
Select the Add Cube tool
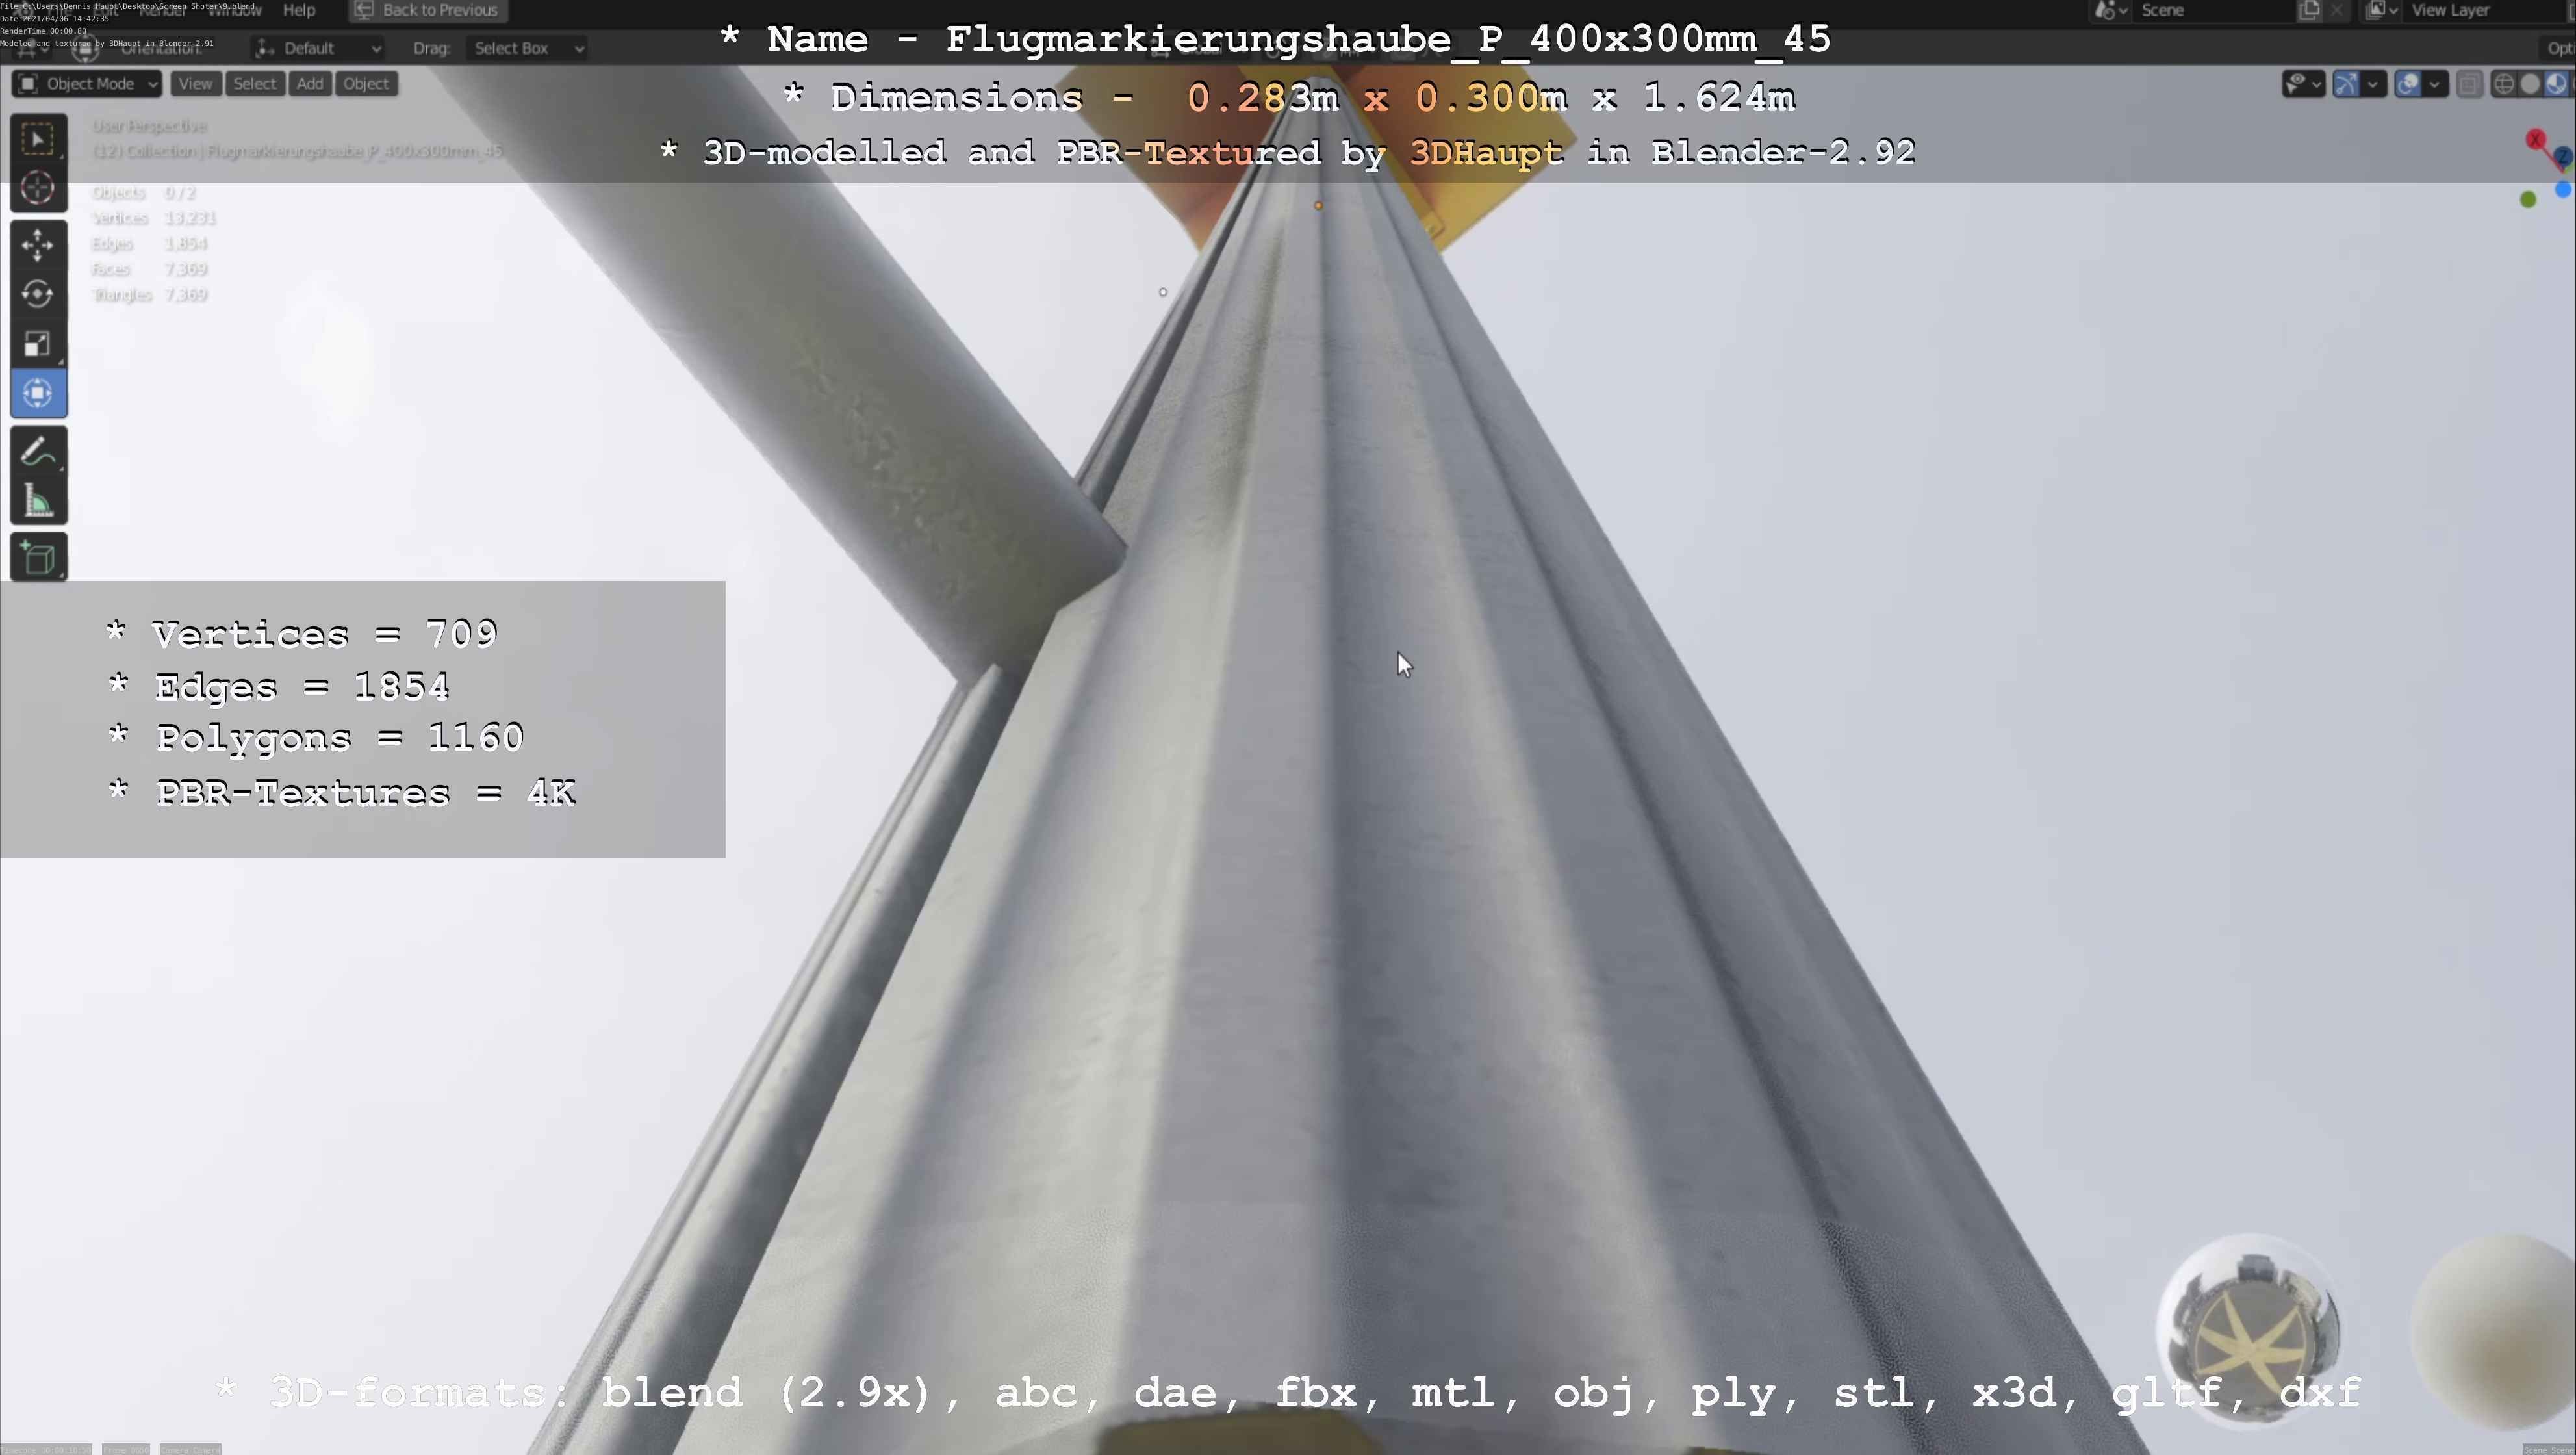38,558
